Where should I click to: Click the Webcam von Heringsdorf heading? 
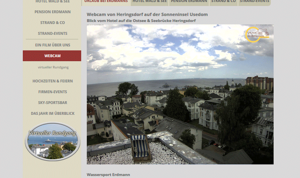tap(147, 14)
